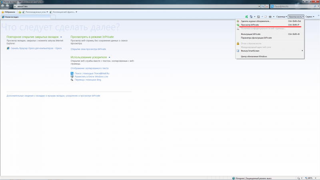Select Центр обновления Windows menu item

pos(254,56)
